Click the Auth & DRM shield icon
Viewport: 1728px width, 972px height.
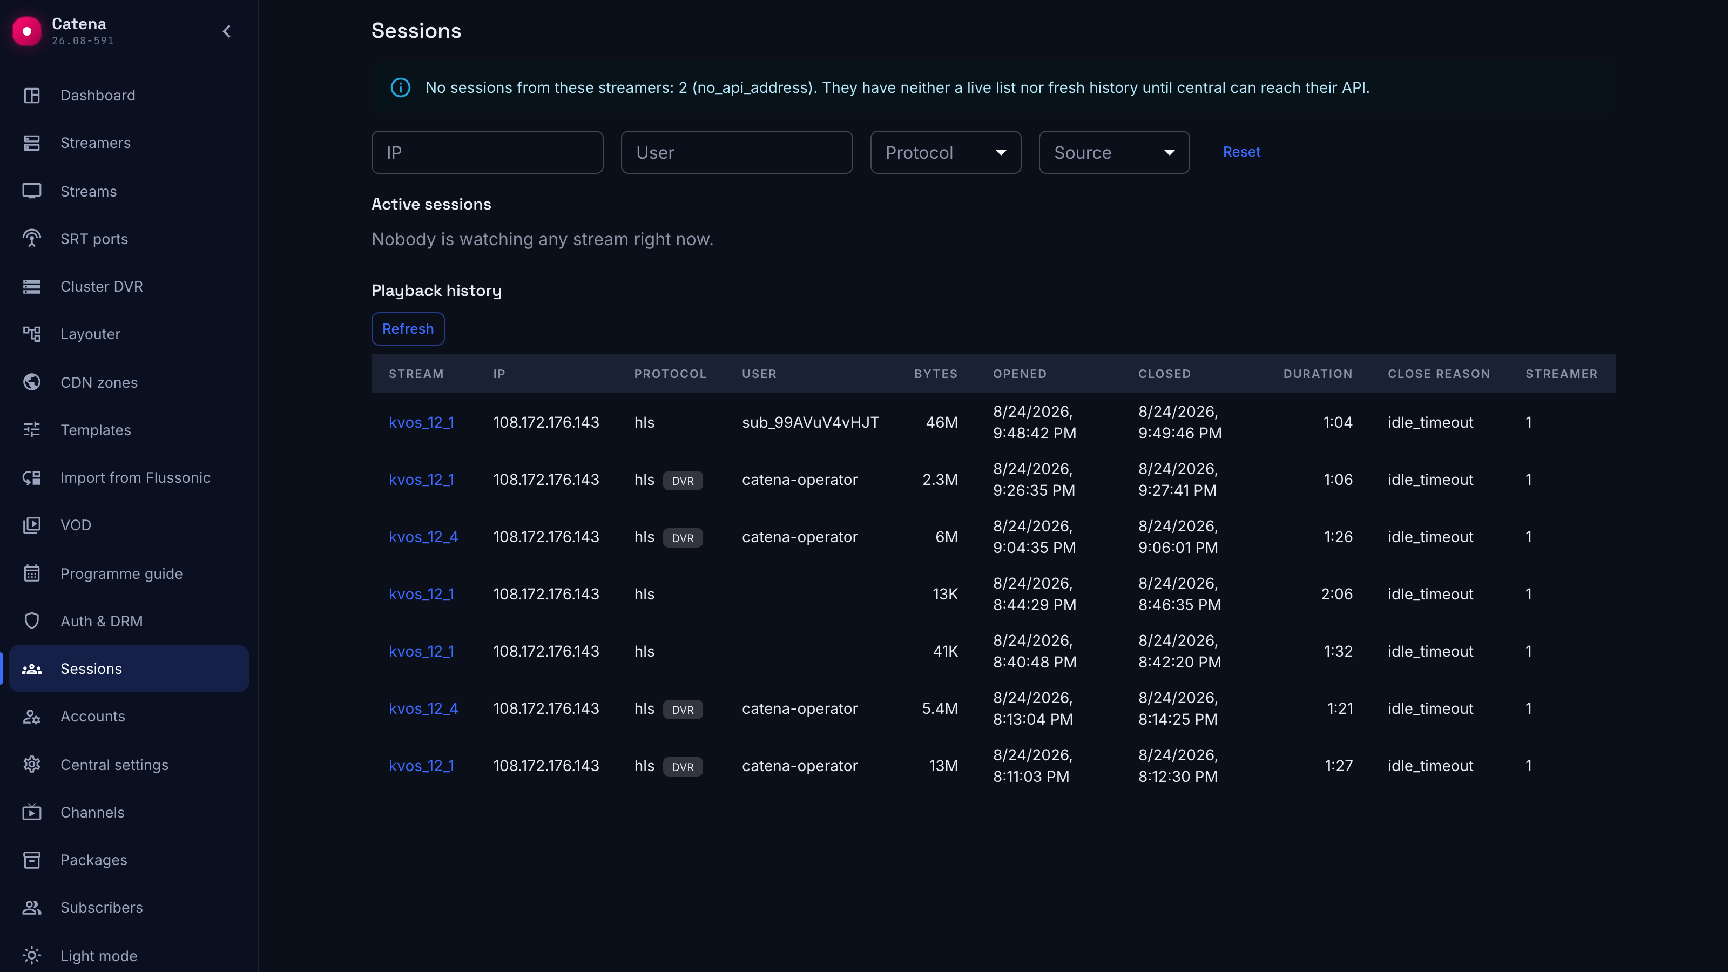(x=31, y=621)
